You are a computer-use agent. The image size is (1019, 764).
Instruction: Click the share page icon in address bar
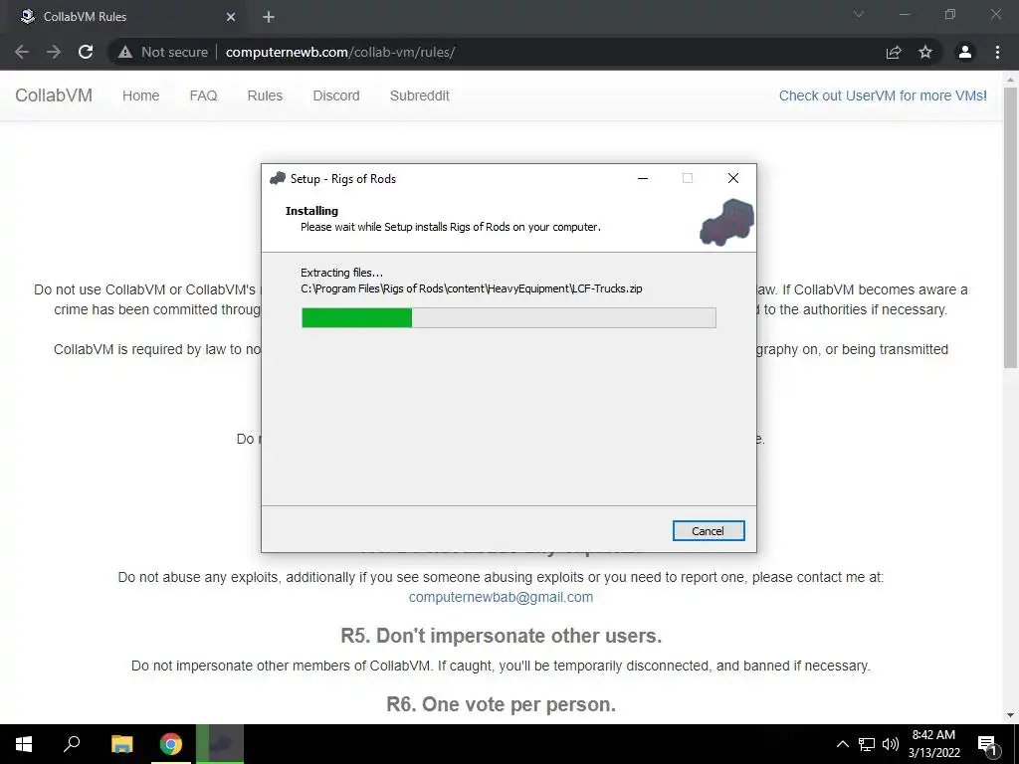click(x=894, y=52)
